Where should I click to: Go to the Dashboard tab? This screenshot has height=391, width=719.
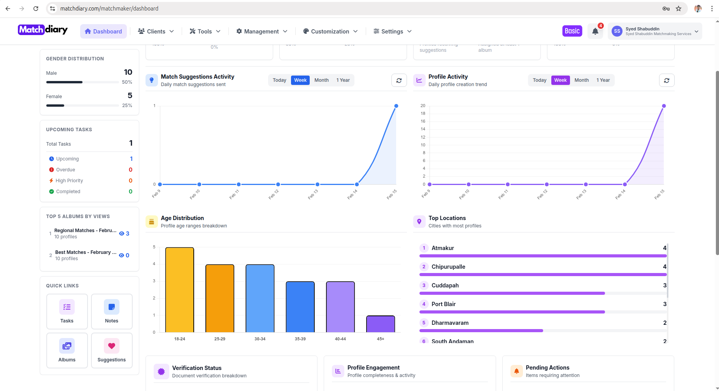tap(103, 31)
